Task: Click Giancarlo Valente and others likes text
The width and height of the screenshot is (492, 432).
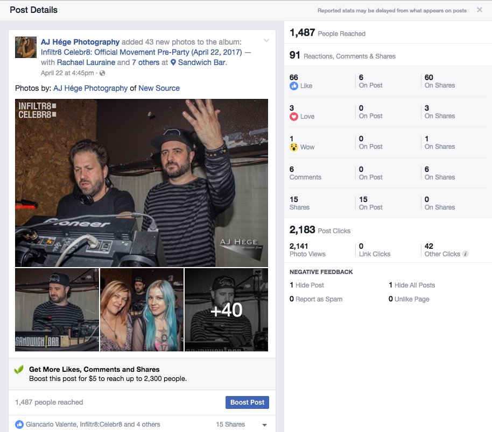Action: 93,424
